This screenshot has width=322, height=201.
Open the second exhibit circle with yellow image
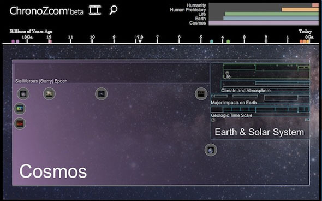(49, 94)
